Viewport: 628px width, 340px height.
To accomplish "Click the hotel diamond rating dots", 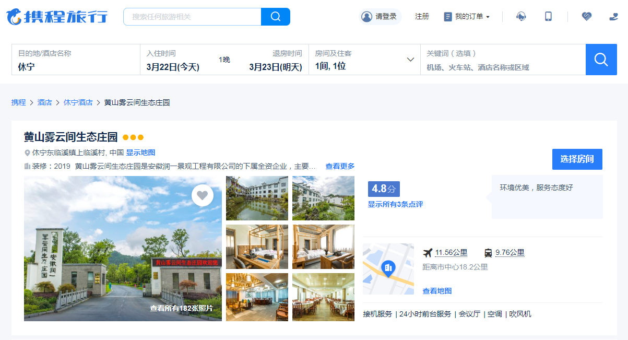I will click(133, 137).
